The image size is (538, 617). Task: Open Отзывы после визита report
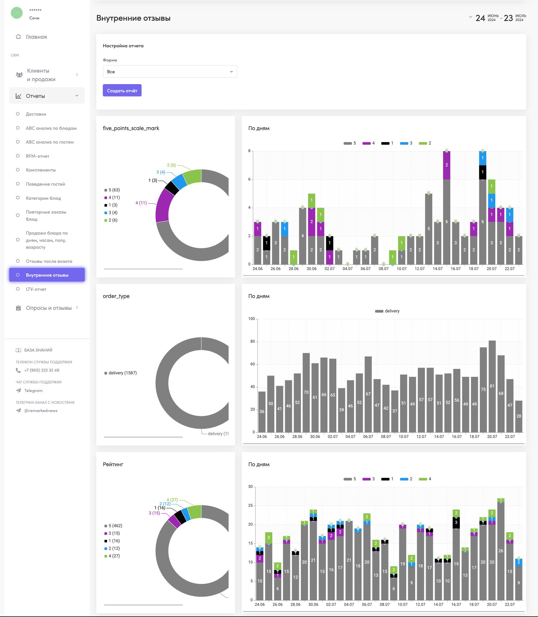[49, 261]
